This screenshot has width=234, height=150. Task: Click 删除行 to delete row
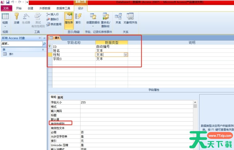[x=53, y=19]
